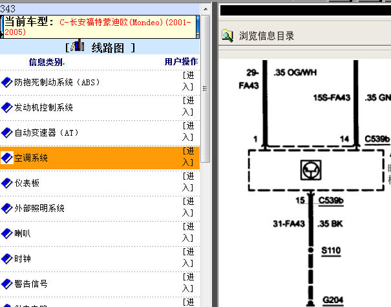
Task: Open 警告信号 with its [进入] link
Action: [188, 282]
